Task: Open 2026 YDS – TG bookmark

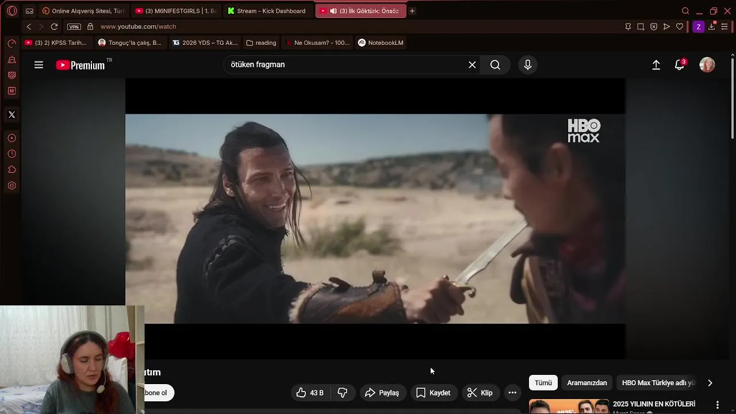Action: [205, 43]
